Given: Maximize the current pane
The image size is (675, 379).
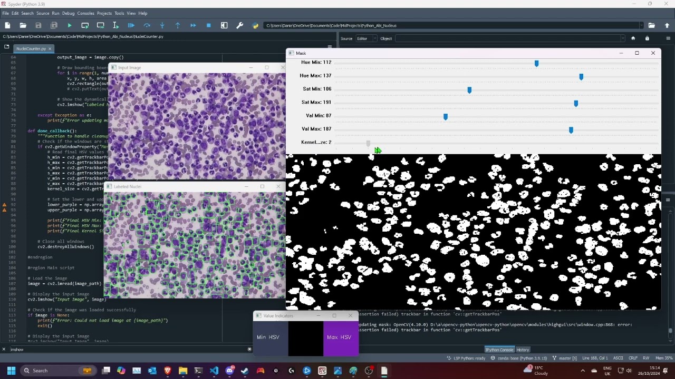Looking at the screenshot, I should coord(224,25).
